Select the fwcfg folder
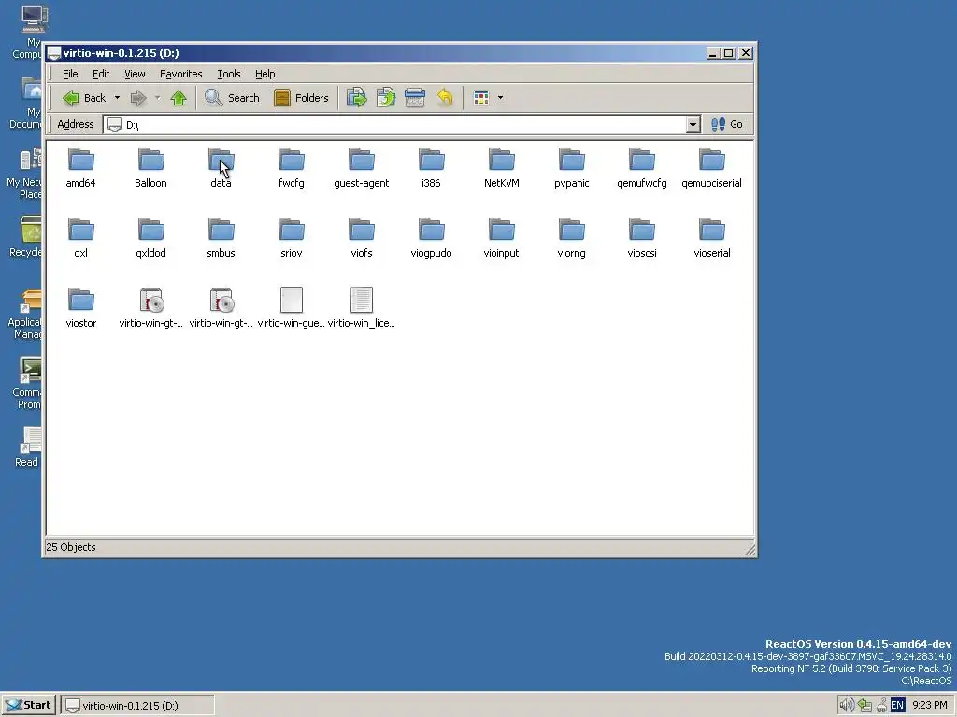The height and width of the screenshot is (717, 957). coord(292,168)
